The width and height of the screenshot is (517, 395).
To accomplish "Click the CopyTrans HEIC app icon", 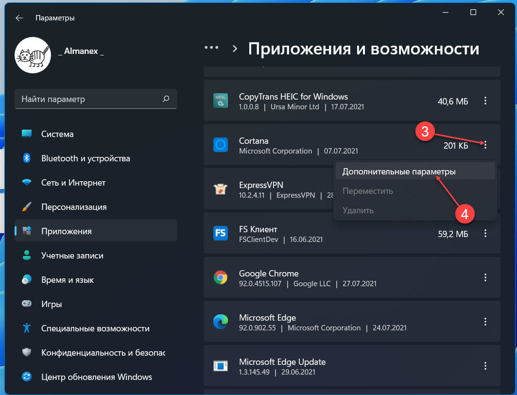I will [x=220, y=101].
